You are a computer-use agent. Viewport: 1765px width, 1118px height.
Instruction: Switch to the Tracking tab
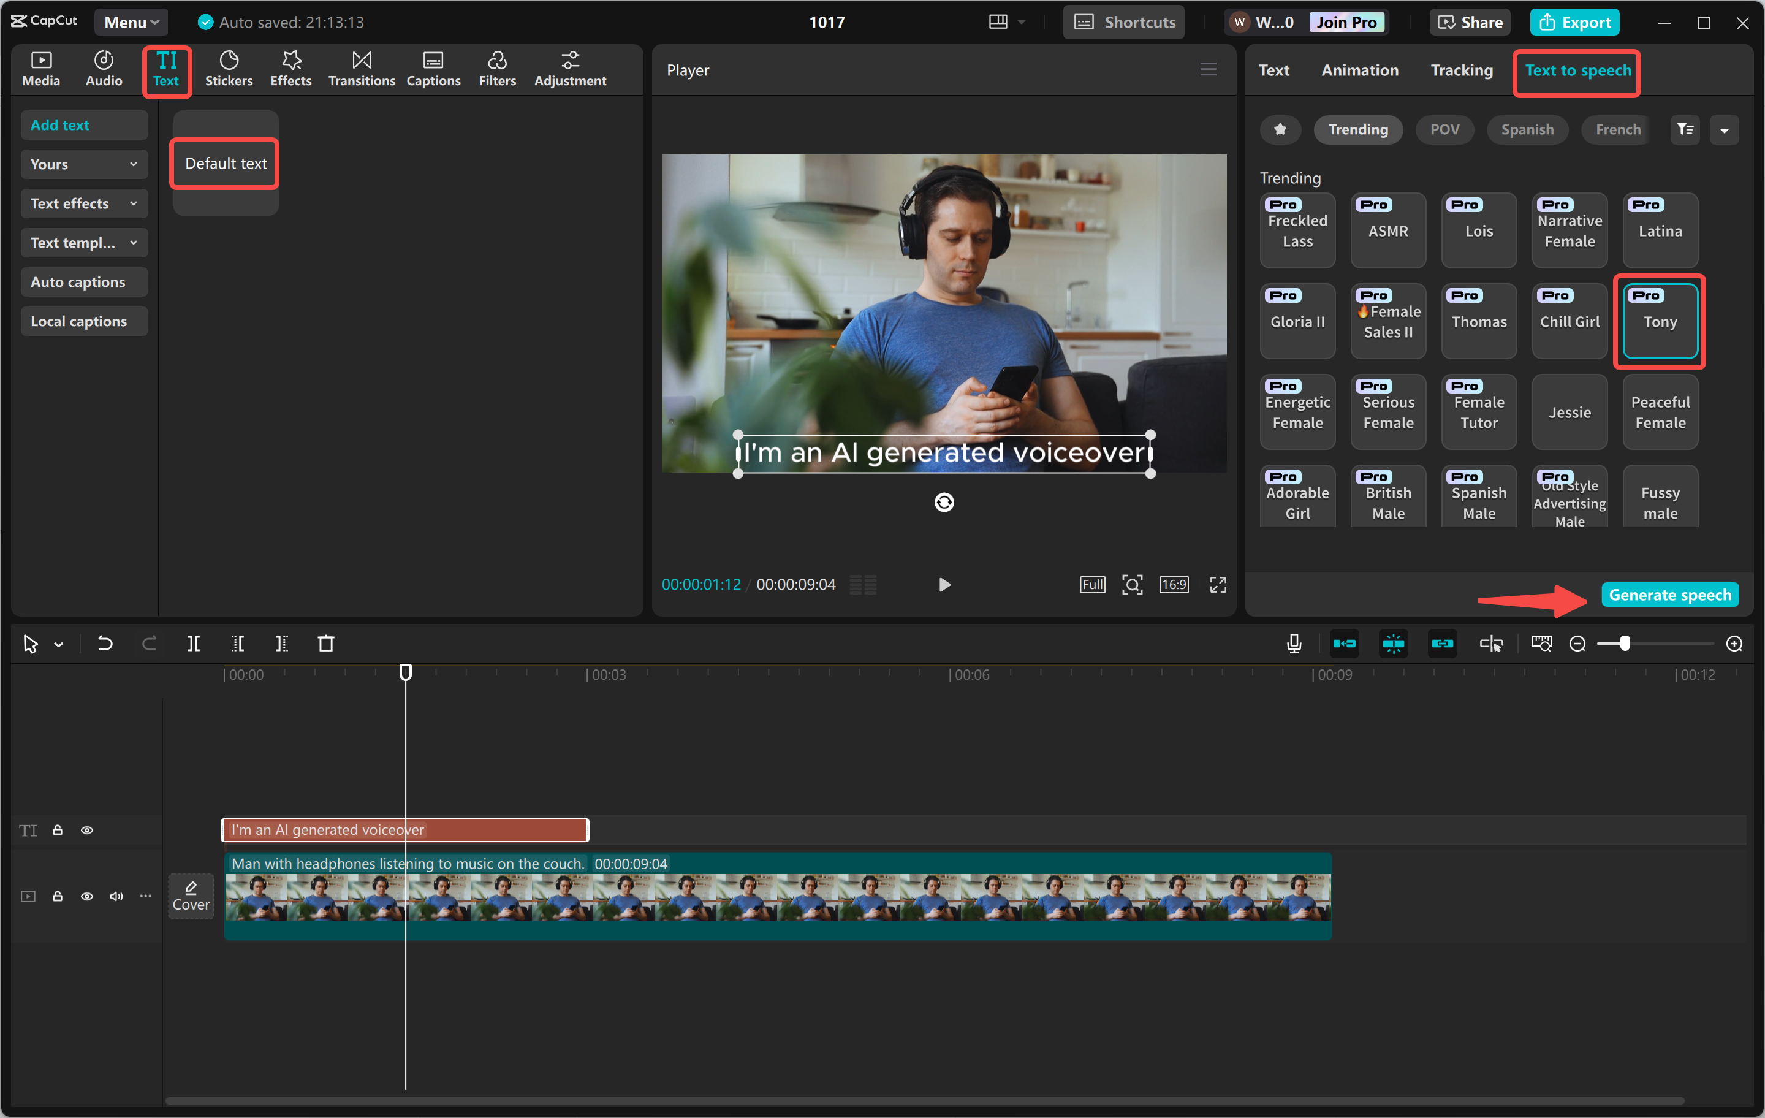point(1462,70)
